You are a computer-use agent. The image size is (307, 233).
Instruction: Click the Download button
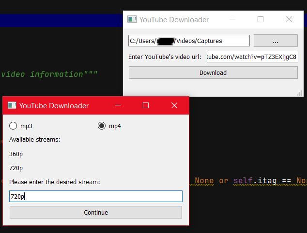[213, 73]
